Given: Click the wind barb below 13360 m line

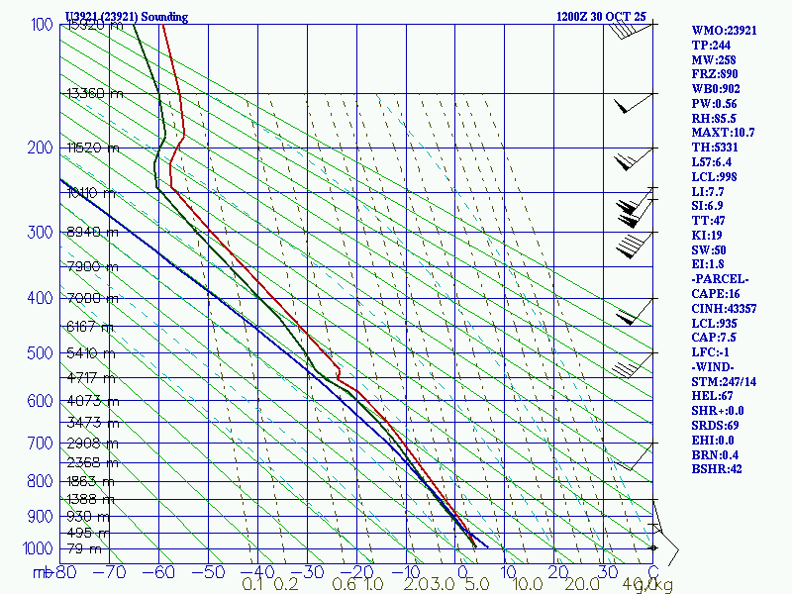Looking at the screenshot, I should pyautogui.click(x=634, y=103).
